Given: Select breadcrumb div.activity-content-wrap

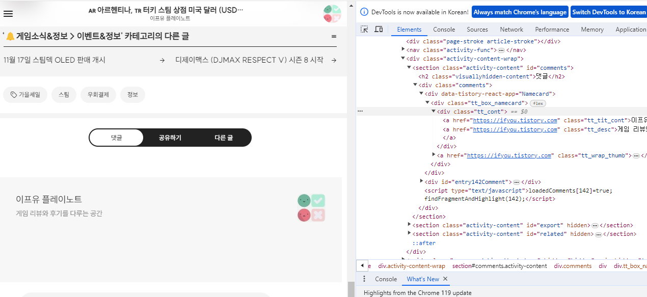Looking at the screenshot, I should 412,266.
